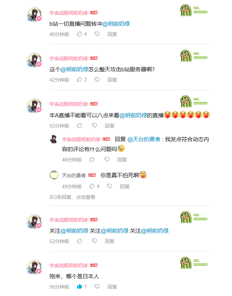This screenshot has width=232, height=296.
Task: Like 天台的勇者's reply 你是真不怕死啊
Action: [92, 186]
